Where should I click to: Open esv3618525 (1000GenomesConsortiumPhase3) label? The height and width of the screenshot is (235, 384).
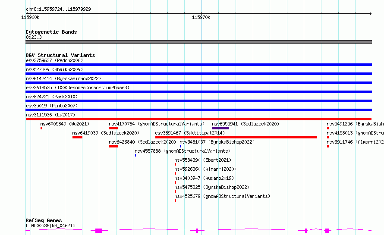(x=78, y=88)
